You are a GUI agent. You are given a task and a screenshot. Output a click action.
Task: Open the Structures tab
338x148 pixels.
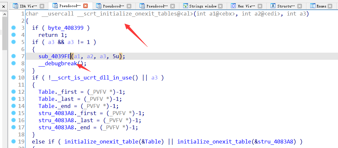click(286, 6)
